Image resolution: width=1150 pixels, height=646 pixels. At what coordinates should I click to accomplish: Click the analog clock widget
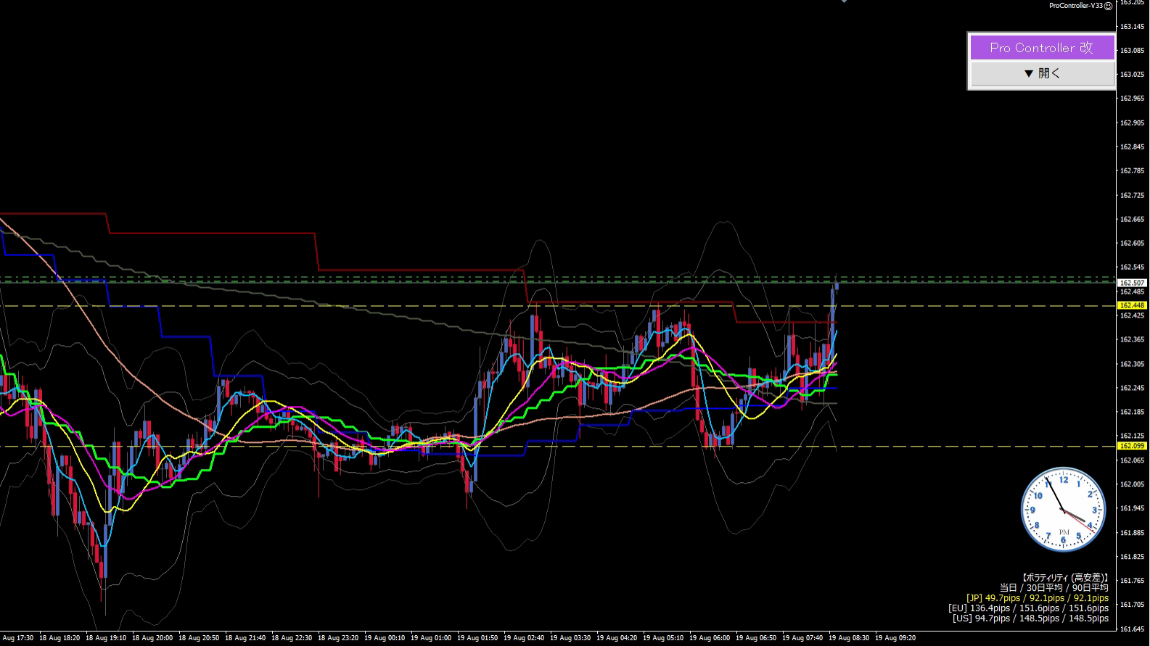pos(1064,509)
